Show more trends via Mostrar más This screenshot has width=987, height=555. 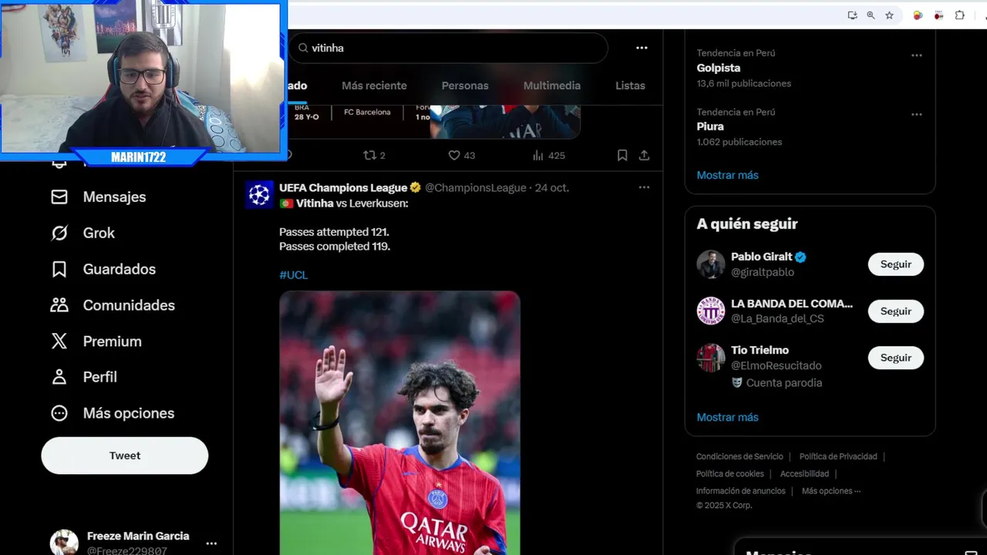click(x=727, y=175)
